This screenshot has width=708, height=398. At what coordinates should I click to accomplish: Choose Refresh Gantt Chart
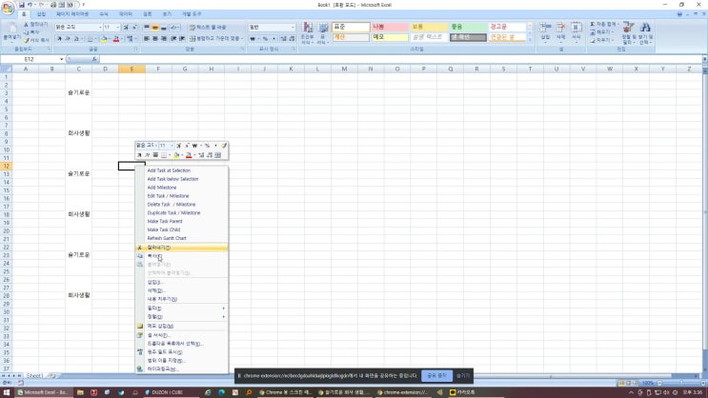tap(167, 238)
